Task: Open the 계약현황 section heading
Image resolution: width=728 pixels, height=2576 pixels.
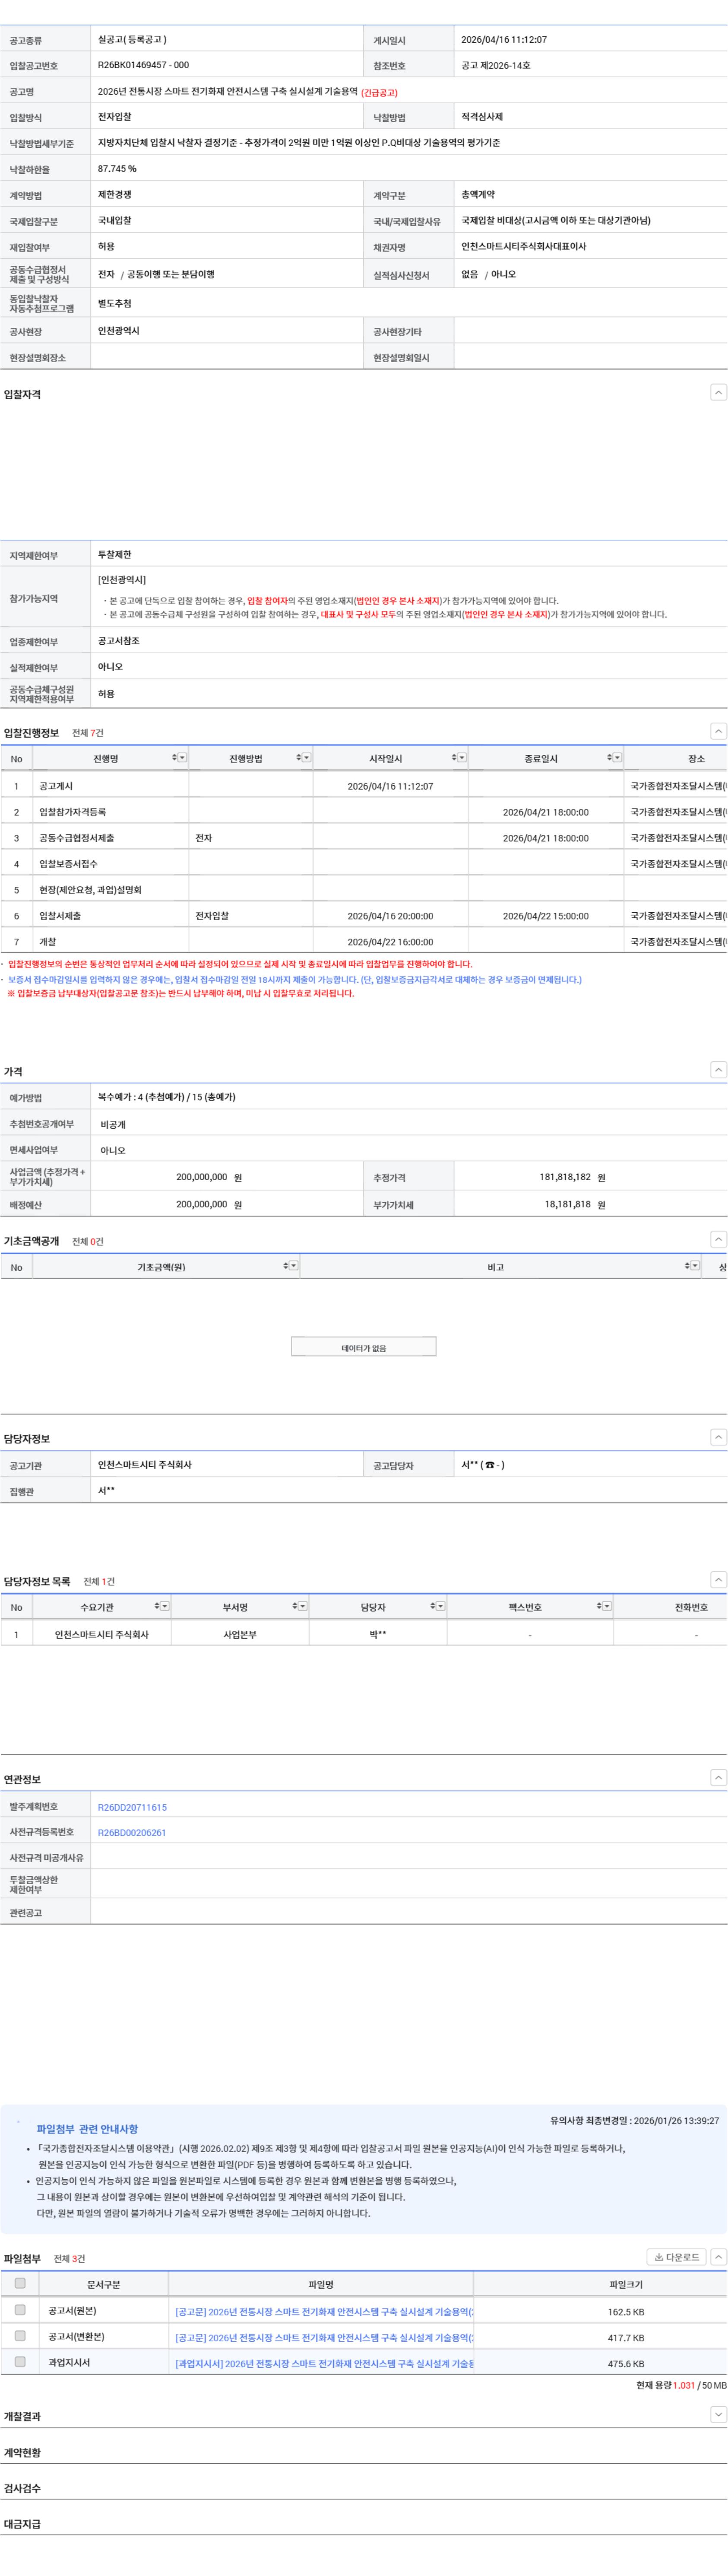Action: pyautogui.click(x=22, y=2452)
